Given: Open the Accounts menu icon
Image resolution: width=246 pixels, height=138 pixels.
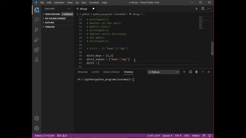Looking at the screenshot, I should pyautogui.click(x=37, y=118).
